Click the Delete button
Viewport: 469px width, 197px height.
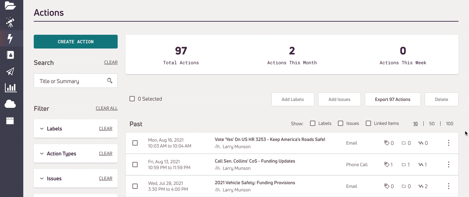pyautogui.click(x=441, y=99)
